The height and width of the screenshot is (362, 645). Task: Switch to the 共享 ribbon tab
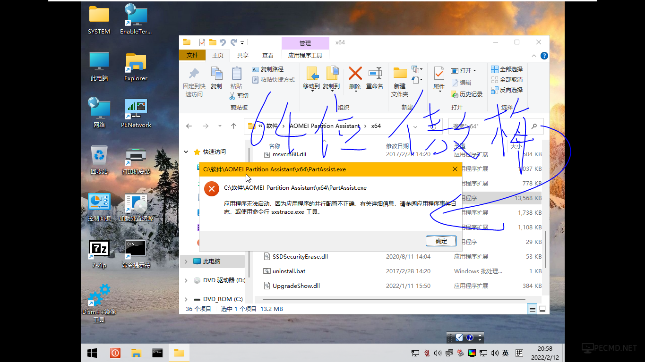pyautogui.click(x=243, y=56)
